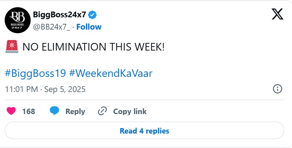The image size is (292, 148).
Task: Click the pink heart like icon
Action: pos(12,111)
